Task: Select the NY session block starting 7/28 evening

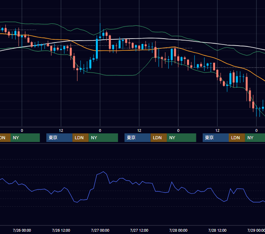Action: click(x=255, y=138)
